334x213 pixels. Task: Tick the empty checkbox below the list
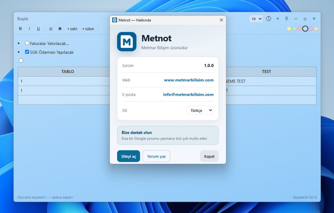pyautogui.click(x=21, y=61)
